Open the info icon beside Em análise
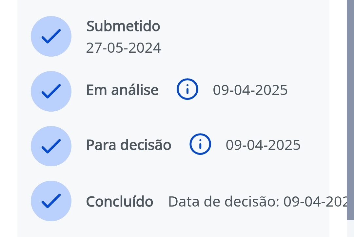 pyautogui.click(x=187, y=89)
